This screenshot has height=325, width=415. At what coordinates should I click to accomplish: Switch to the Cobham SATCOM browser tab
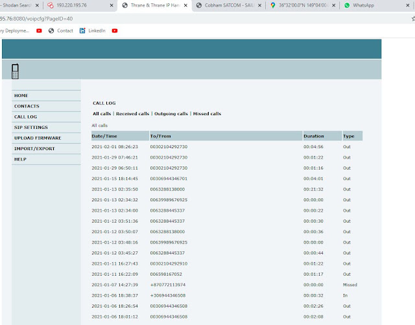(x=229, y=5)
